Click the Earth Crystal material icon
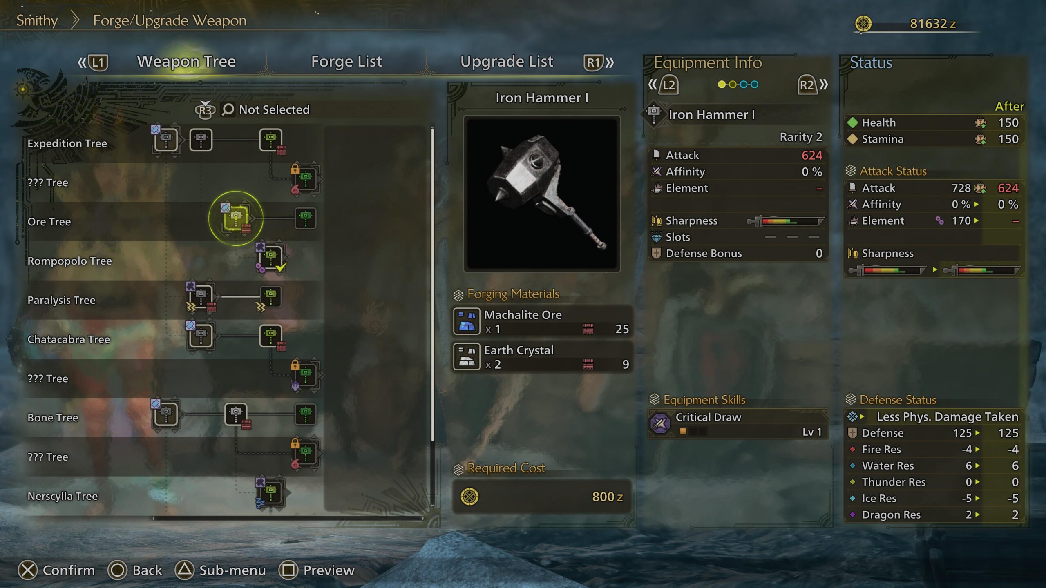The height and width of the screenshot is (588, 1046). pos(467,357)
